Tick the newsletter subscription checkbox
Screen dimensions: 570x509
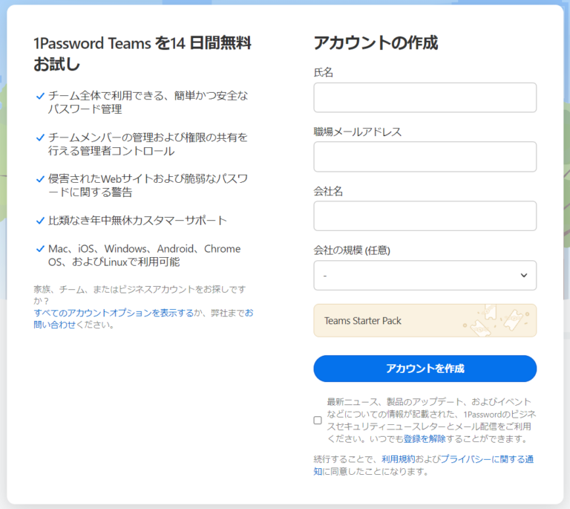318,421
